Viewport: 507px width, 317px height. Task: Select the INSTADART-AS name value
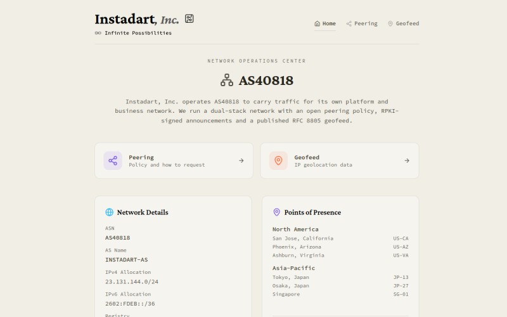[x=126, y=260]
